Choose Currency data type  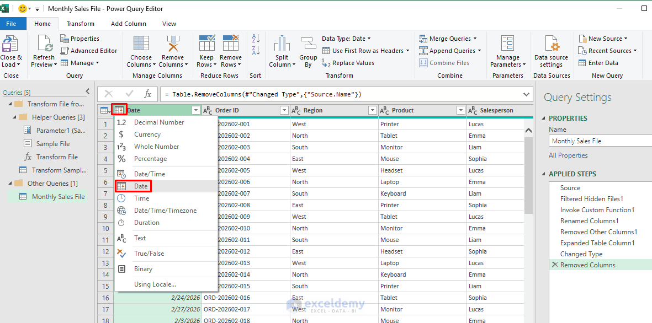tap(166, 134)
